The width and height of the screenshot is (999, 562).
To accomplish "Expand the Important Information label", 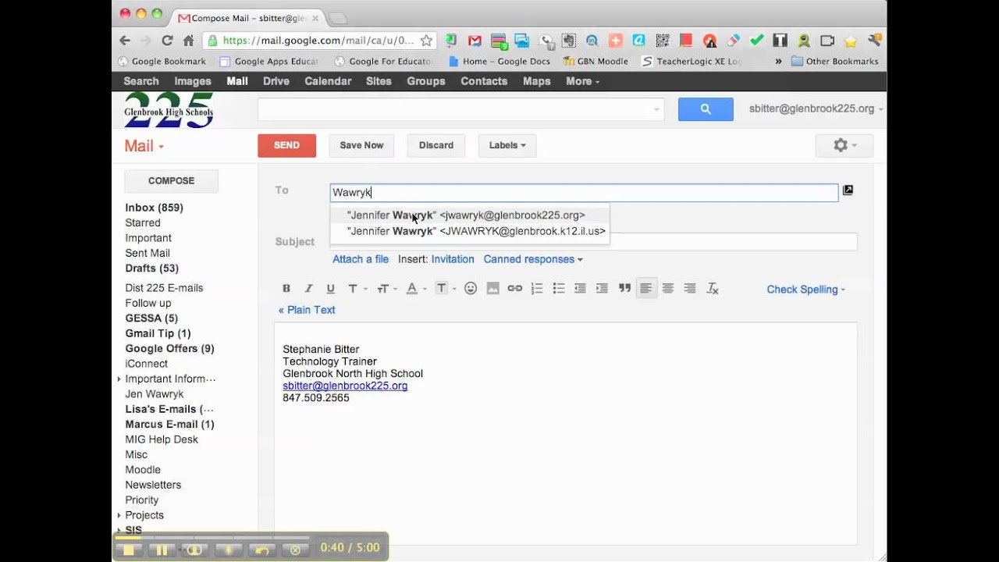I will click(x=119, y=379).
